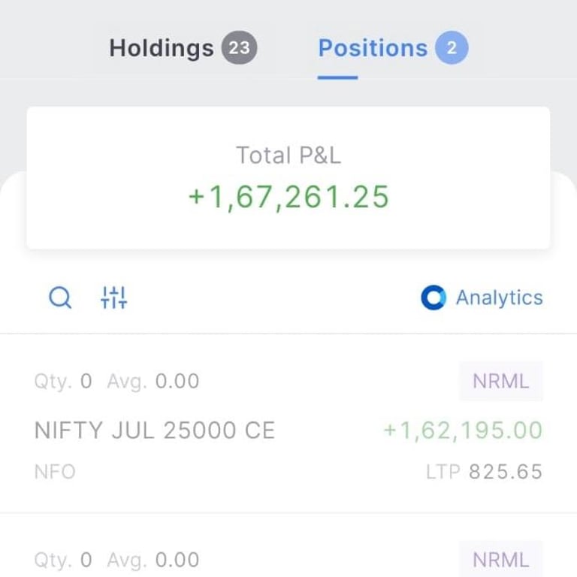Click the Analytics ring logo icon
This screenshot has height=577, width=577.
click(x=434, y=298)
